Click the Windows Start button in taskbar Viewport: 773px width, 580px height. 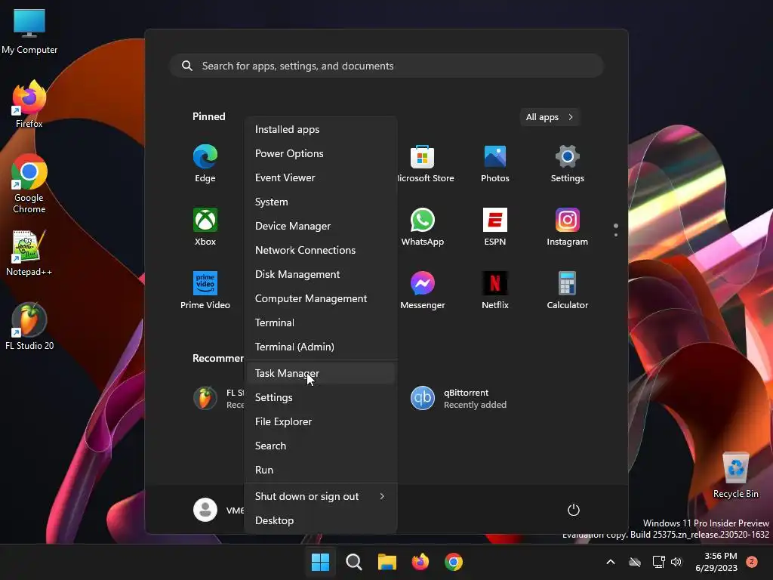tap(320, 562)
